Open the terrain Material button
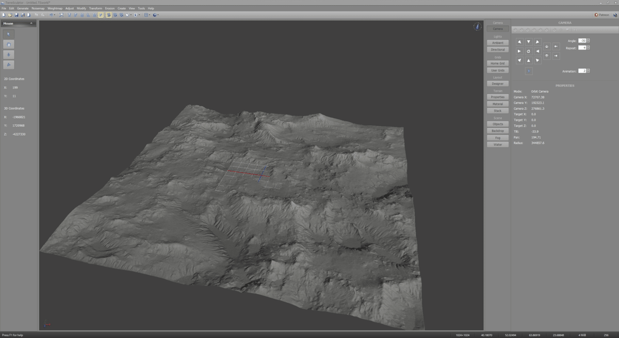Image resolution: width=619 pixels, height=338 pixels. (x=498, y=104)
